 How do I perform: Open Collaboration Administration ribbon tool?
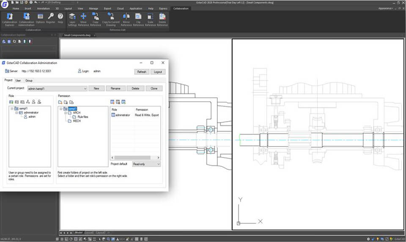(x=26, y=19)
